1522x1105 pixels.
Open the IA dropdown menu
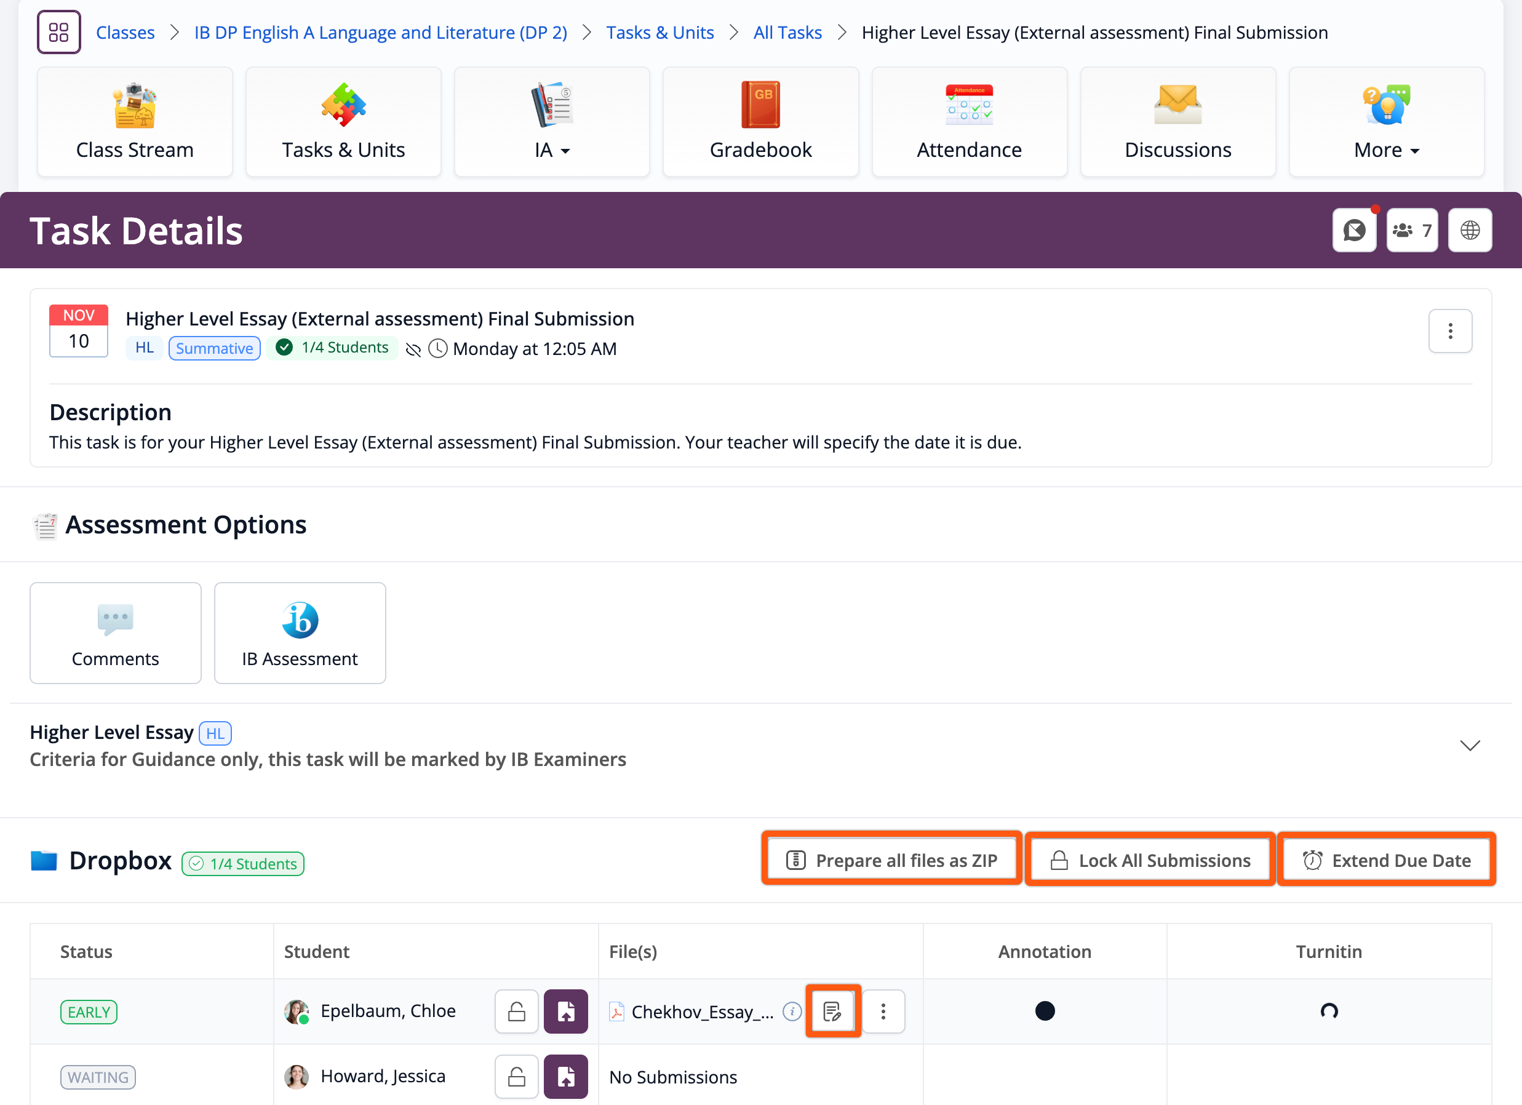[x=552, y=122]
